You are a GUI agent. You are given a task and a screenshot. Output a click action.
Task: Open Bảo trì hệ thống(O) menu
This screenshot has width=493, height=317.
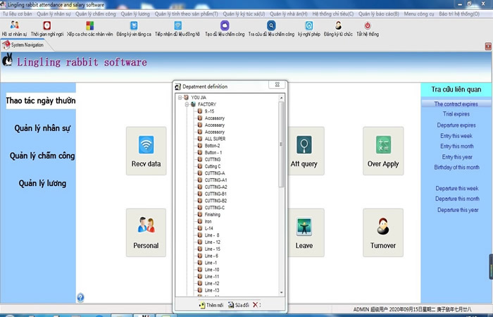(x=459, y=14)
